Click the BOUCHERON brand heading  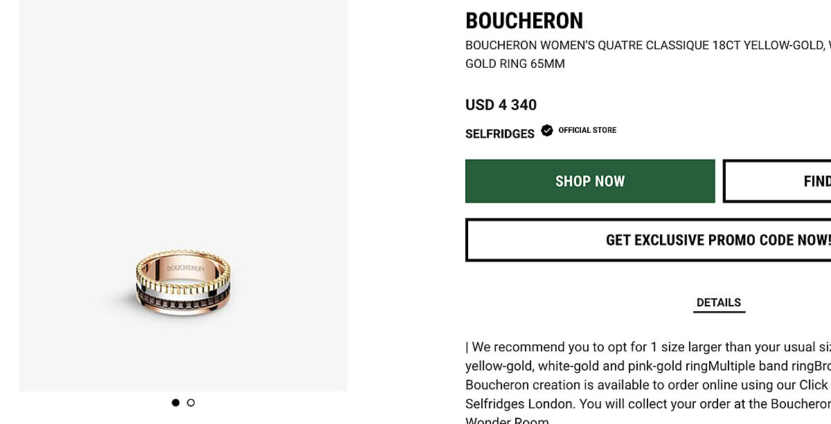click(x=524, y=21)
